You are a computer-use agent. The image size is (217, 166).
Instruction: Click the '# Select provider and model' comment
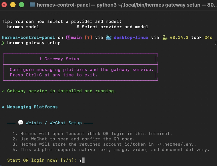click(112, 27)
